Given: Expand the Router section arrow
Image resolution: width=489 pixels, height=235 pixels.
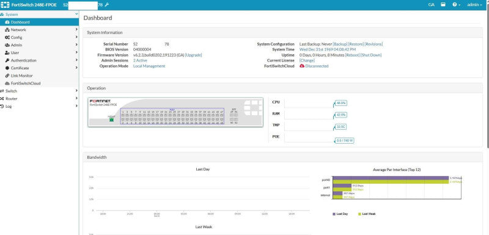Looking at the screenshot, I should point(76,99).
